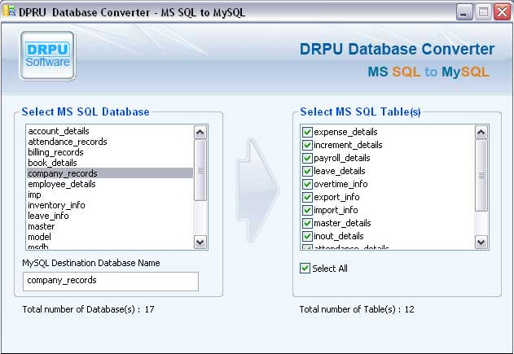The height and width of the screenshot is (354, 514).
Task: Click the Total number of Table(s) text
Action: point(357,309)
